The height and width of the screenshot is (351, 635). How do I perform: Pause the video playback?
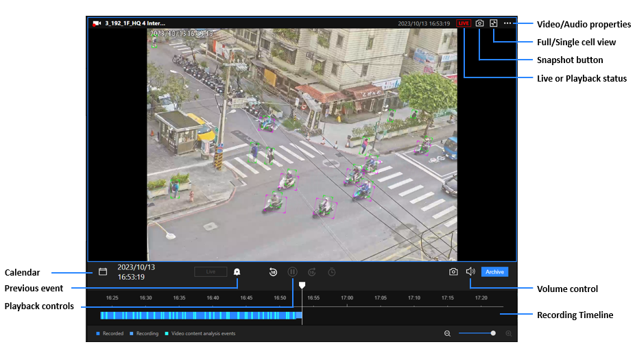(x=292, y=272)
